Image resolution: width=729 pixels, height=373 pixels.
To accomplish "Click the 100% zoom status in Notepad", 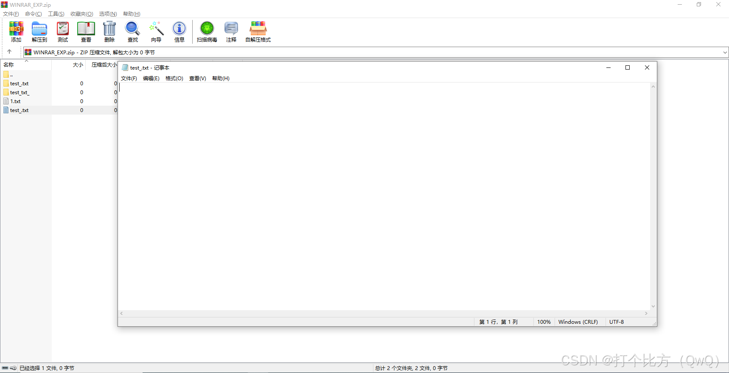I will click(x=544, y=322).
